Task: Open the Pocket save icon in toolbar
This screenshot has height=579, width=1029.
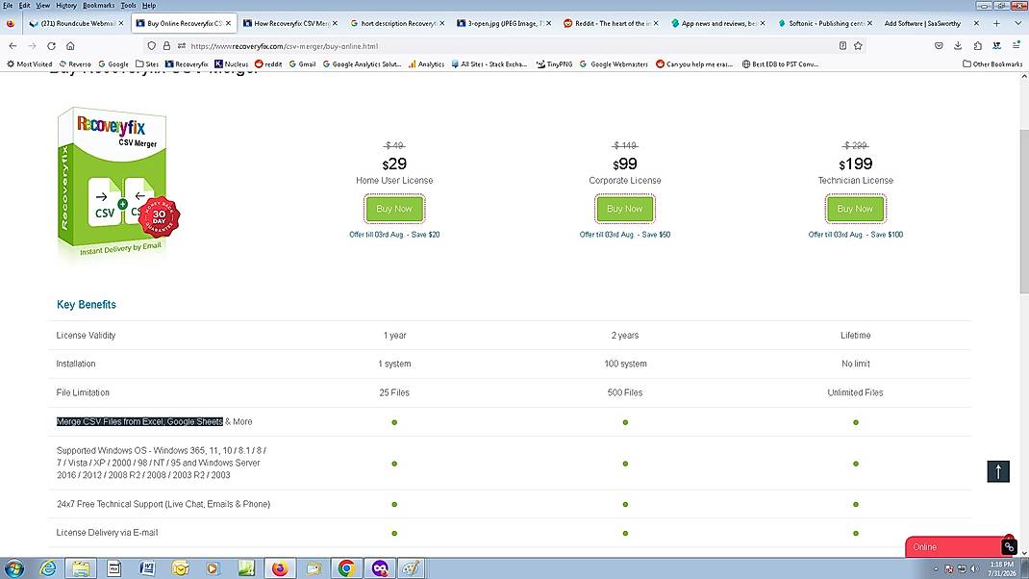Action: click(x=939, y=46)
